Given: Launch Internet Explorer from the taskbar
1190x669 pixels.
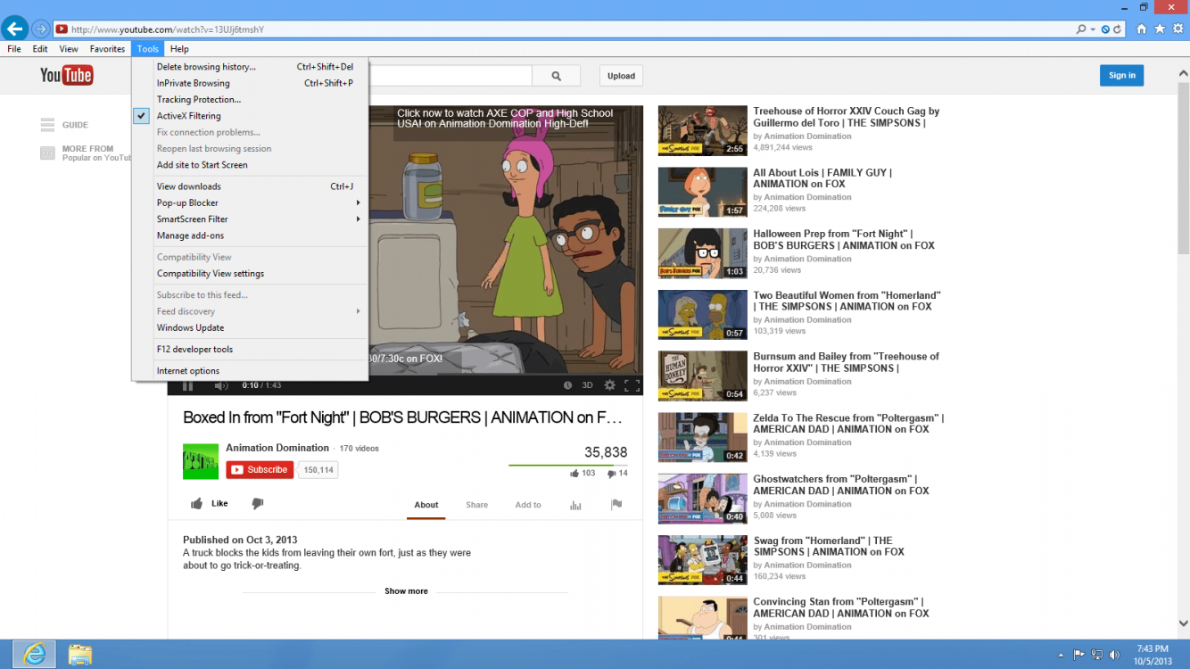Looking at the screenshot, I should pyautogui.click(x=34, y=654).
